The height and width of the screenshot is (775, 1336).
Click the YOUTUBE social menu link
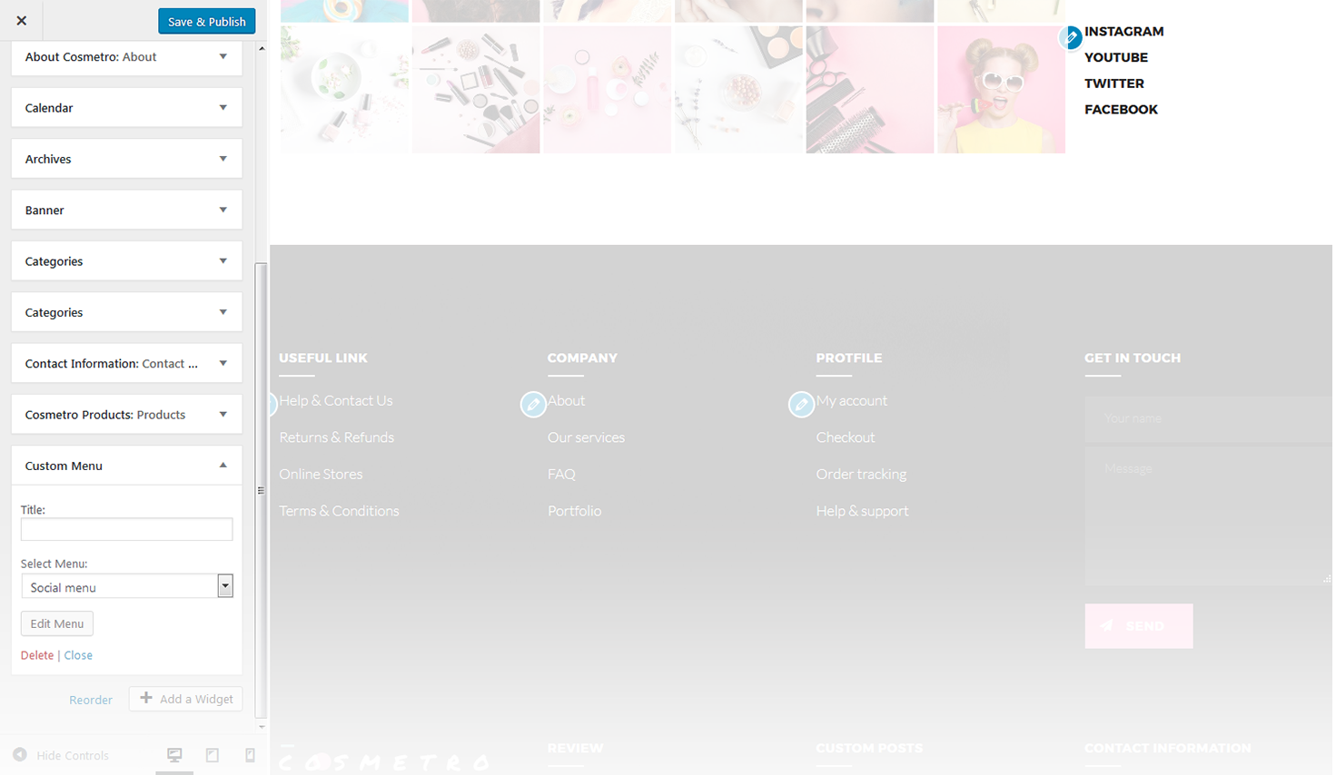[x=1115, y=57]
